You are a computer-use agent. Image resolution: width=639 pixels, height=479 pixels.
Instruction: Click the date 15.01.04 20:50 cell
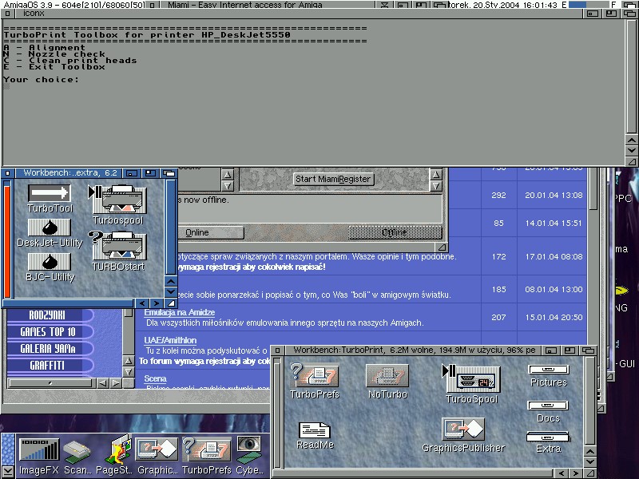tap(554, 317)
